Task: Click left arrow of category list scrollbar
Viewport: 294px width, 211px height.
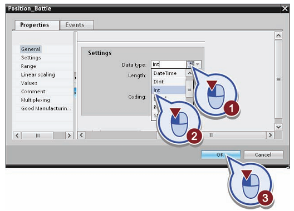Action: tap(17, 135)
